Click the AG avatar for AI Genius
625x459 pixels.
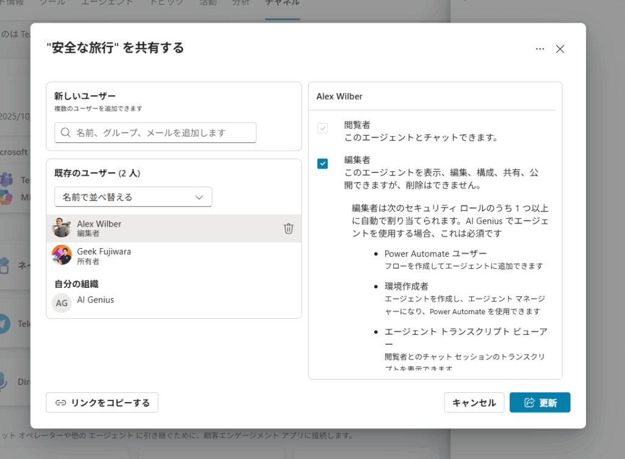(x=62, y=303)
